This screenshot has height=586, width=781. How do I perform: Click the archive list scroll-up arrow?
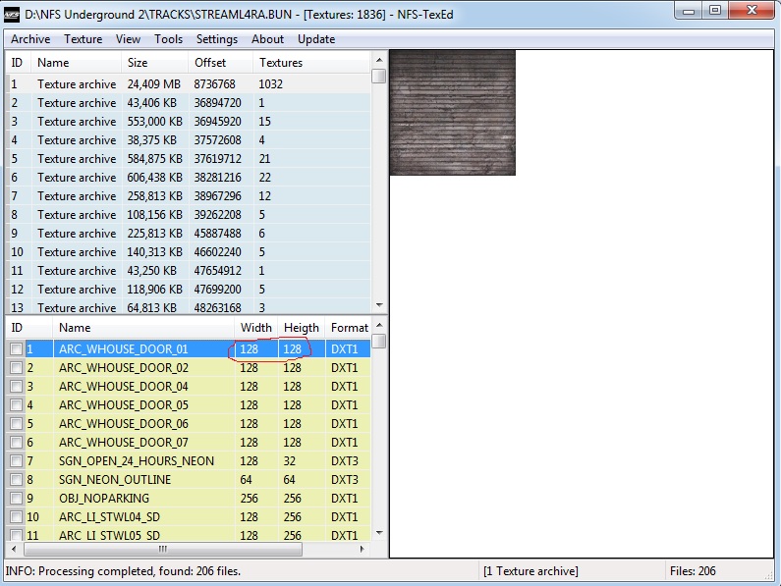click(x=379, y=60)
